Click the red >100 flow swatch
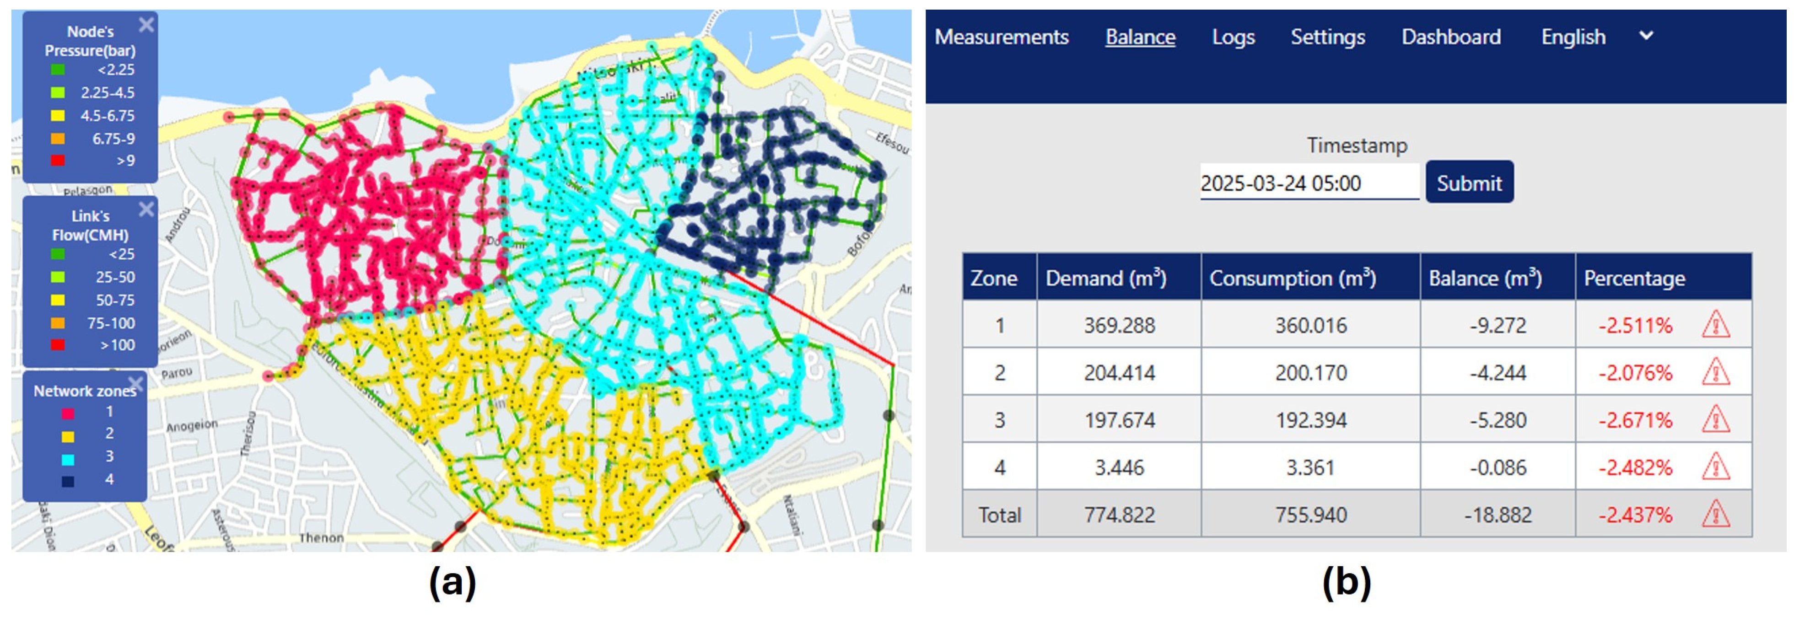Viewport: 1805px width, 617px height. [x=58, y=344]
